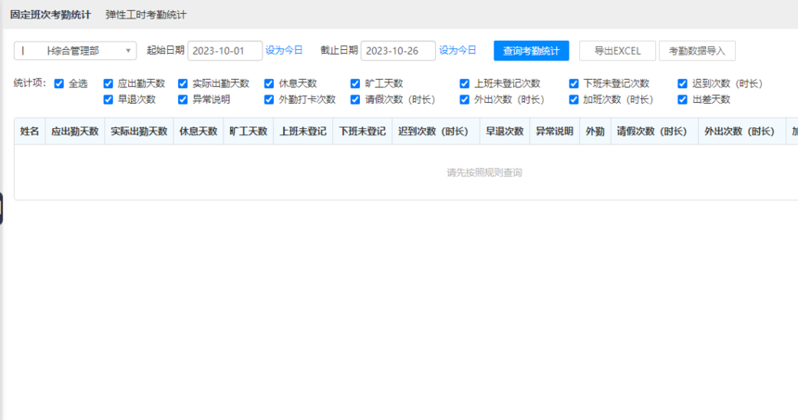798x420 pixels.
Task: Click the 姓名 column header
Action: [x=30, y=132]
